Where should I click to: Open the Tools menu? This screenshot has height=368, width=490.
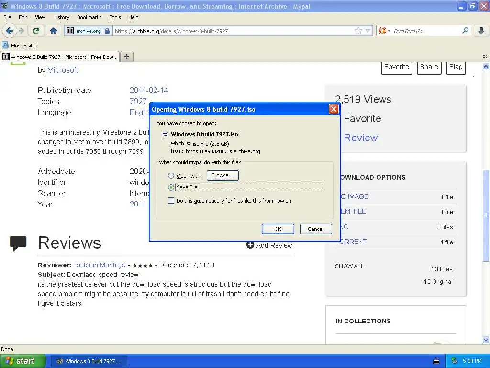[115, 17]
